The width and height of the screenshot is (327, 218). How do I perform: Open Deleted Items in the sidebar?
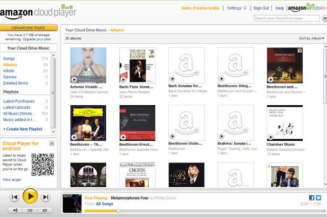(16, 83)
